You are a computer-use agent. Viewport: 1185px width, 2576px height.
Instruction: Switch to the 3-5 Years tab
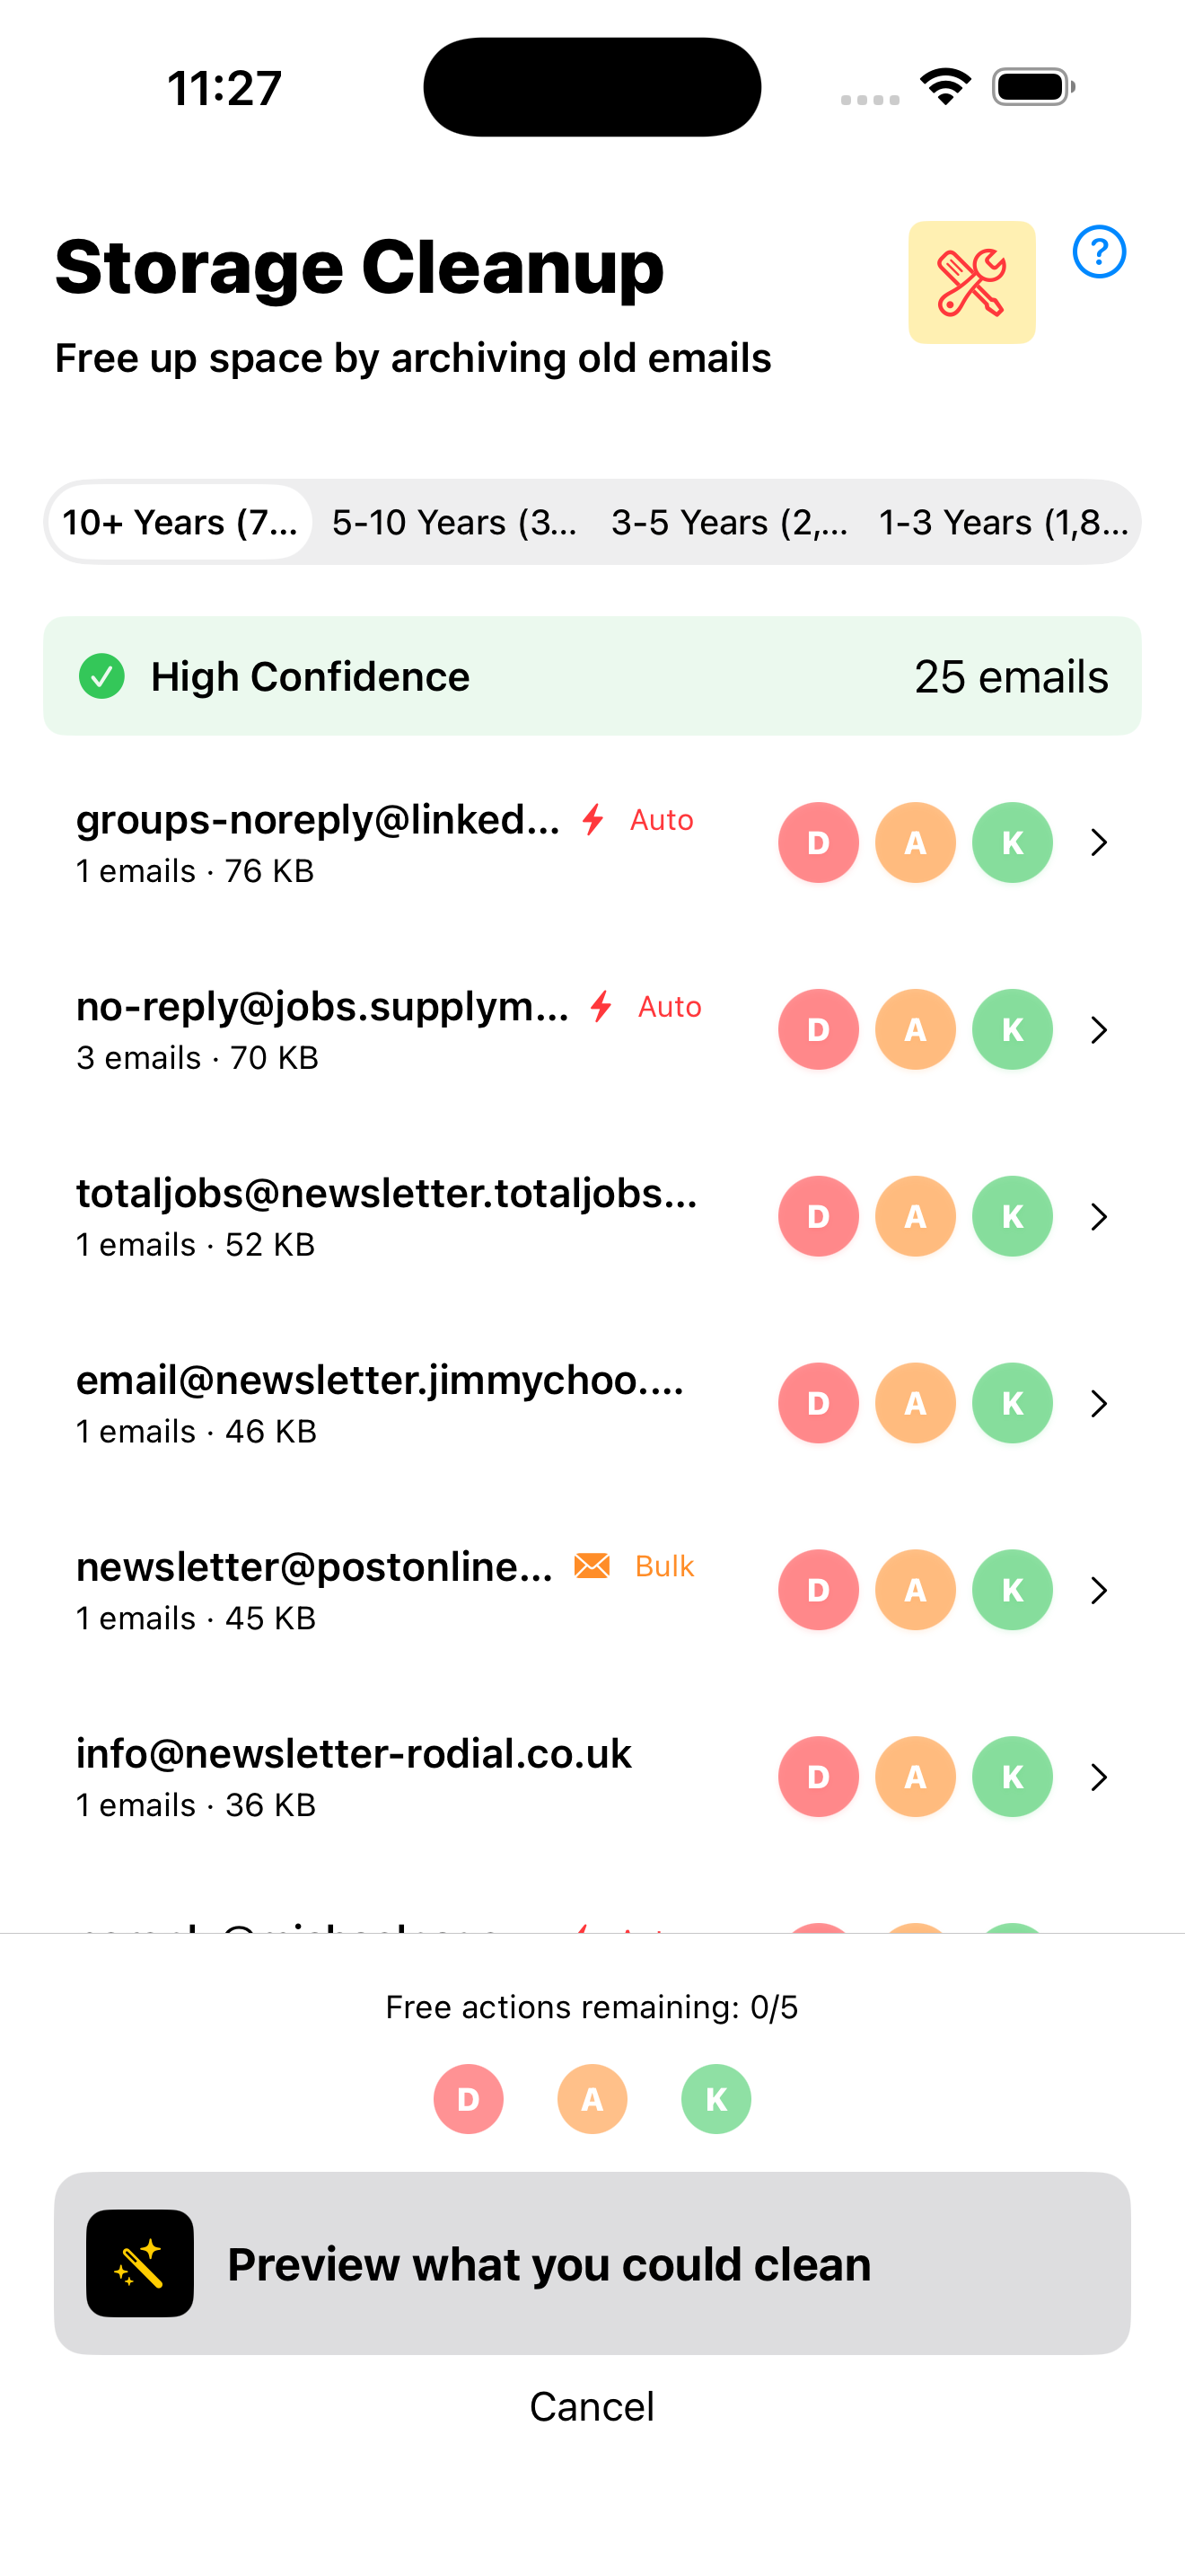(x=729, y=522)
